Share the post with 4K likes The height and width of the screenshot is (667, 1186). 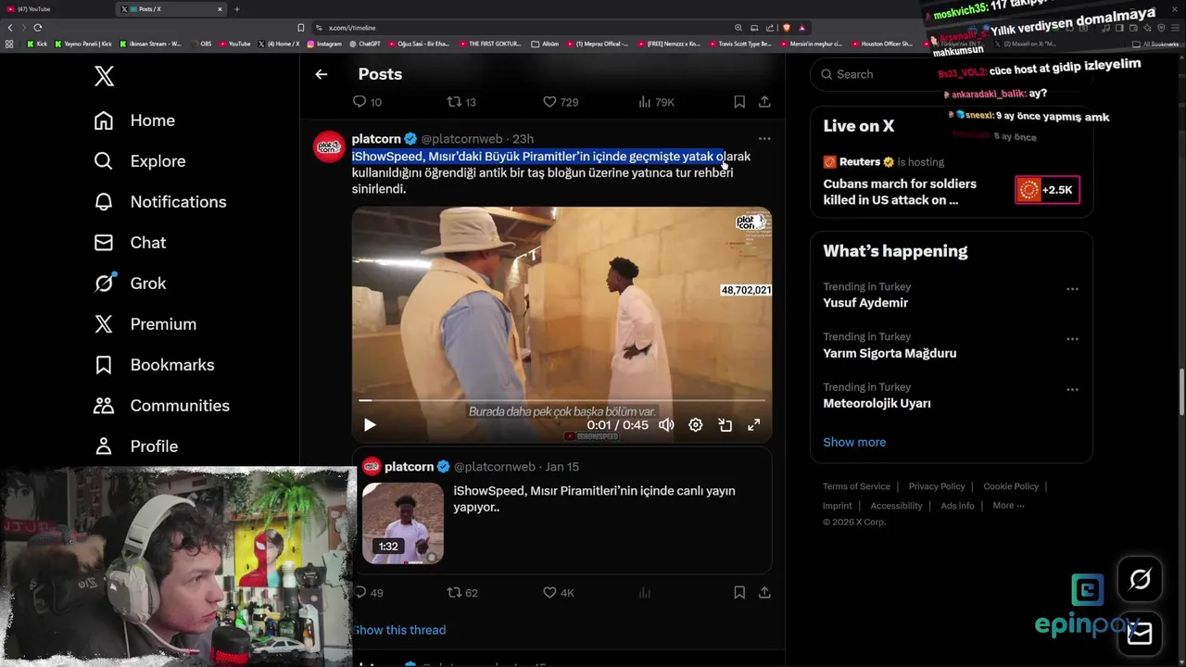click(x=764, y=593)
